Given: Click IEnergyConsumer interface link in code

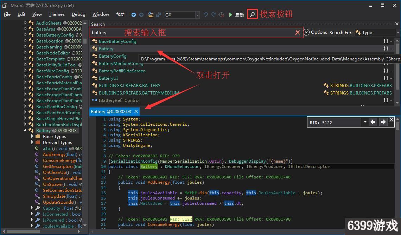Looking at the screenshot, I should pos(223,167).
